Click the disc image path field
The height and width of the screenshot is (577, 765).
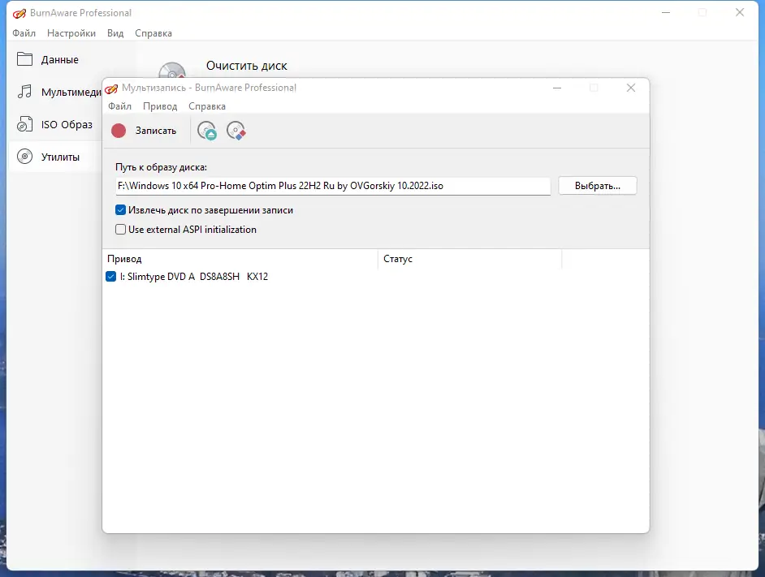coord(333,186)
